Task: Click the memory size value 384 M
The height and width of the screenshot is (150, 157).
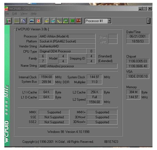Action: tap(133, 92)
